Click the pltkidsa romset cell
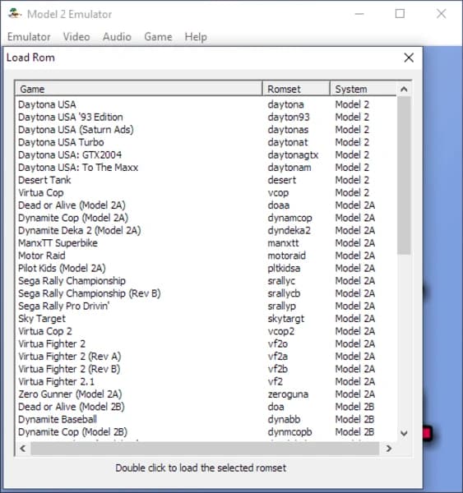 coord(284,268)
